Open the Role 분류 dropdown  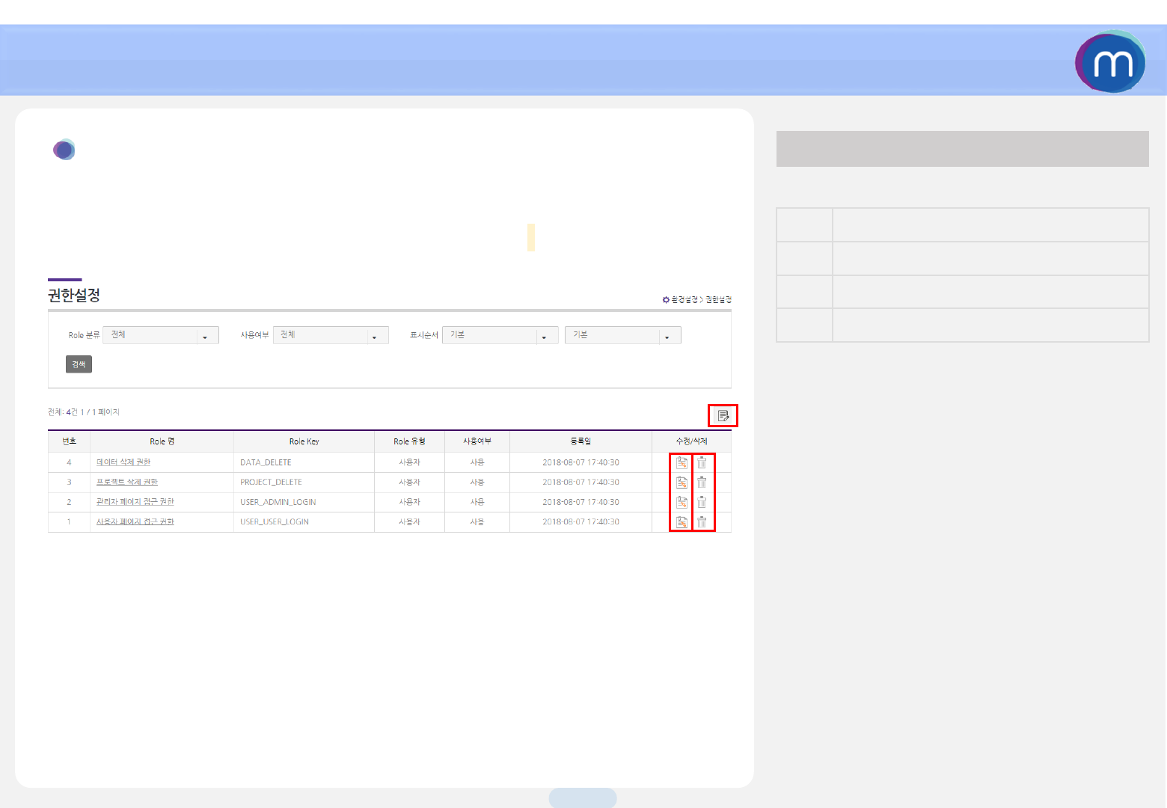[161, 335]
